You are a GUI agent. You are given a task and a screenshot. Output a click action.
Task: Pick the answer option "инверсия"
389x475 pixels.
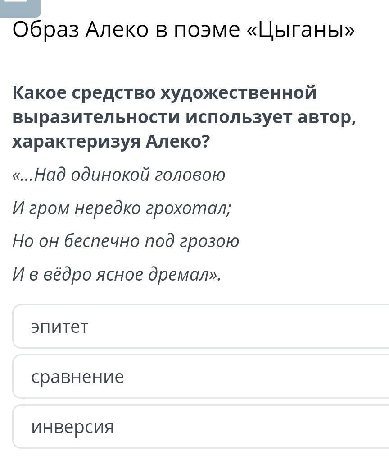tap(201, 427)
